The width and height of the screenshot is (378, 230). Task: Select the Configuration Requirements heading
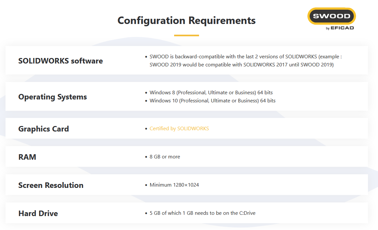[x=186, y=20]
